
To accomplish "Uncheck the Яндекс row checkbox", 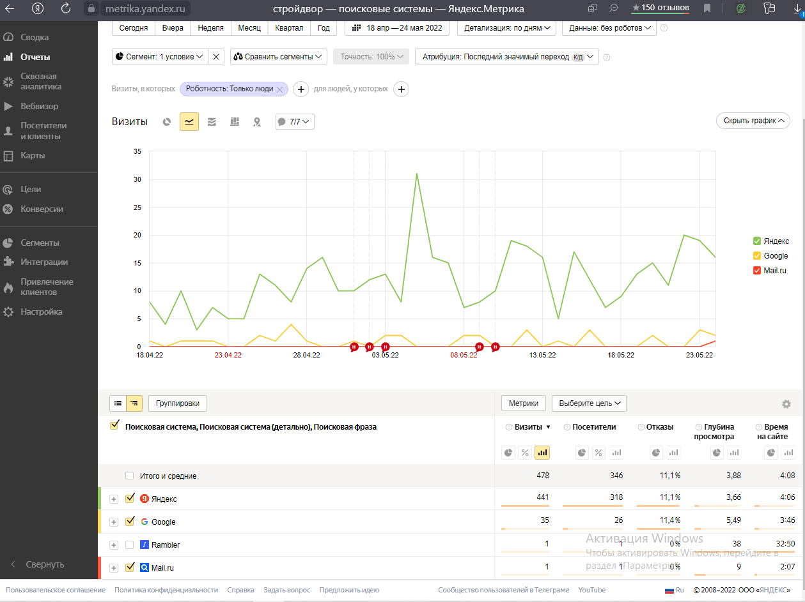I will coord(130,498).
